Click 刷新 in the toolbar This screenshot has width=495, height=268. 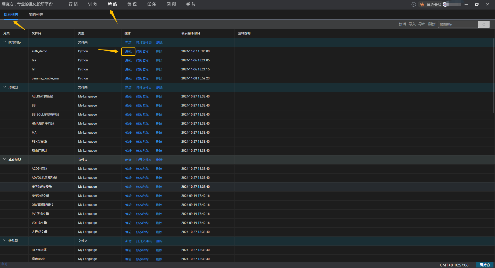coord(432,24)
